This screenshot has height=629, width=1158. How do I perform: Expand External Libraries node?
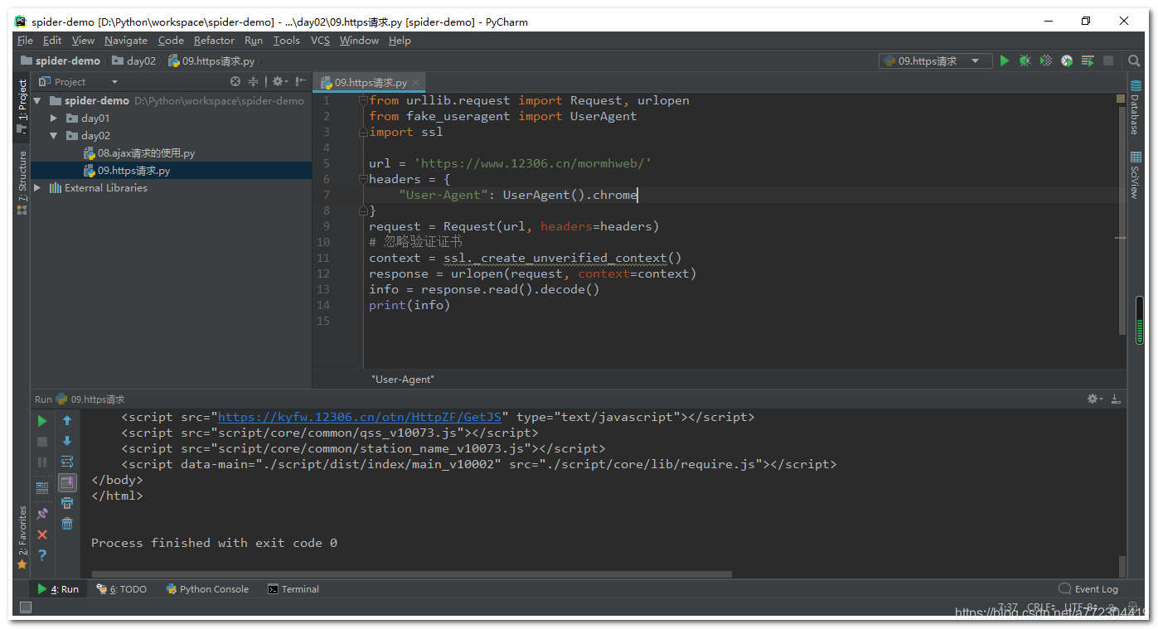[37, 188]
